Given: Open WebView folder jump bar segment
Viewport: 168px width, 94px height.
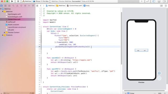Looking at the screenshot, I should (x=61, y=6).
